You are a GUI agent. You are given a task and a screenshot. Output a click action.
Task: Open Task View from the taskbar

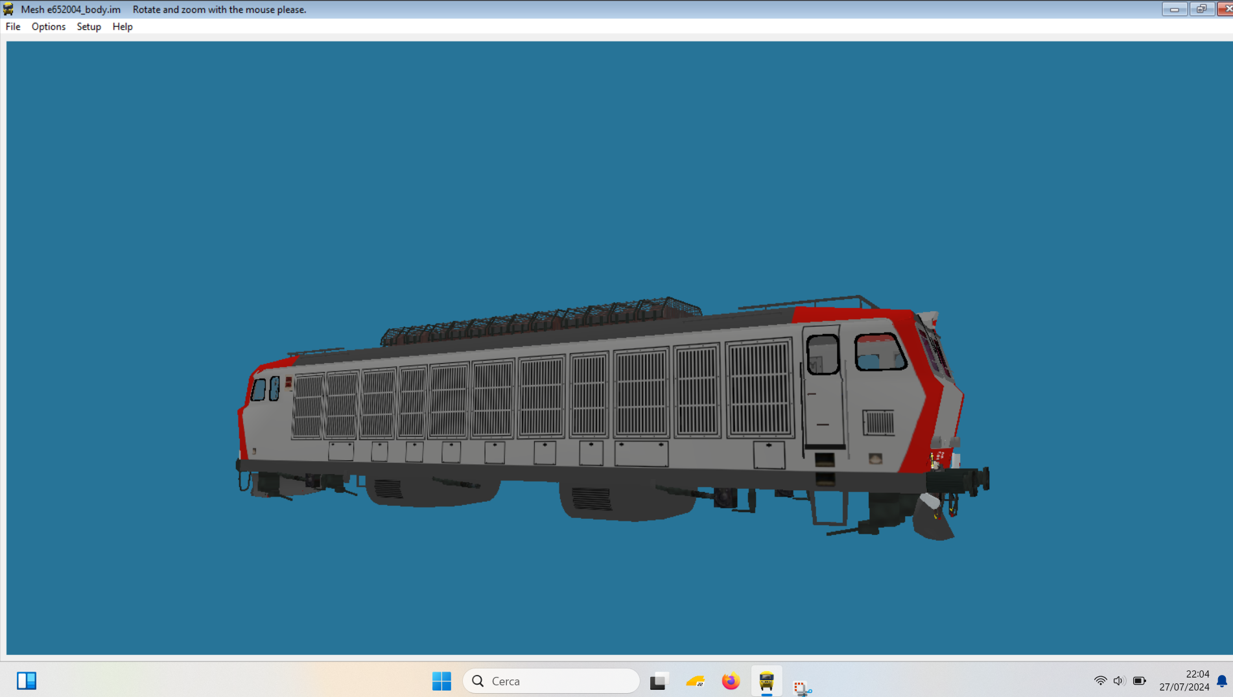pyautogui.click(x=658, y=681)
